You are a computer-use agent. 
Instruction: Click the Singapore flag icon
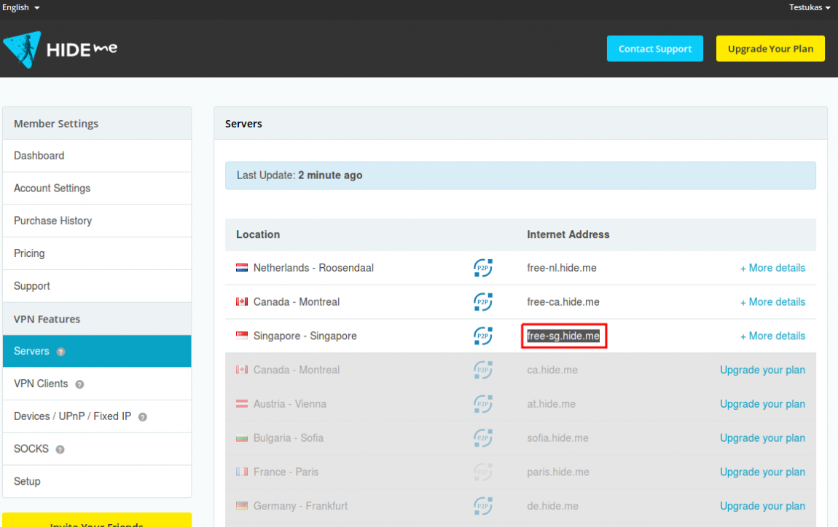click(x=241, y=336)
